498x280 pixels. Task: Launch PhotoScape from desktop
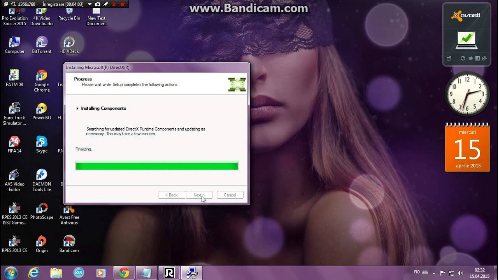pos(42,211)
